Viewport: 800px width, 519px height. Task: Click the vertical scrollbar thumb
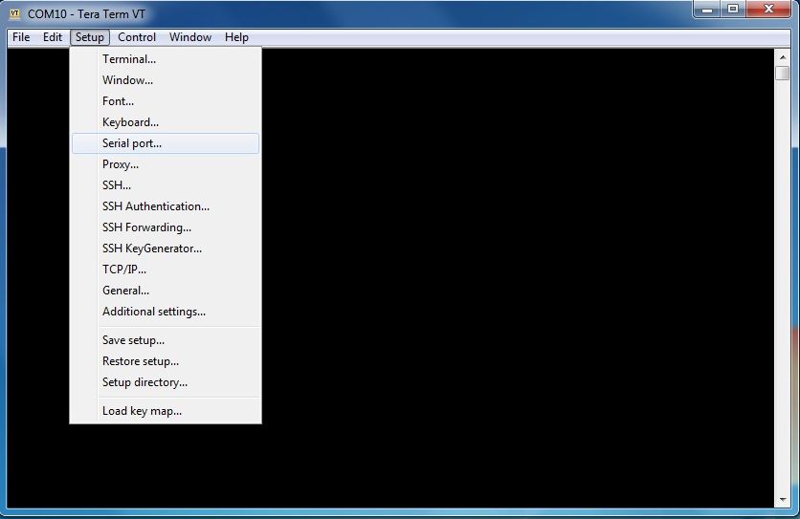(783, 73)
